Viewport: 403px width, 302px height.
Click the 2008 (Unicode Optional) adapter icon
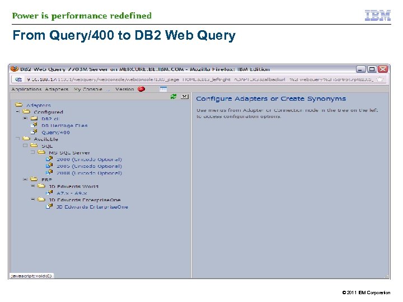tap(49, 172)
